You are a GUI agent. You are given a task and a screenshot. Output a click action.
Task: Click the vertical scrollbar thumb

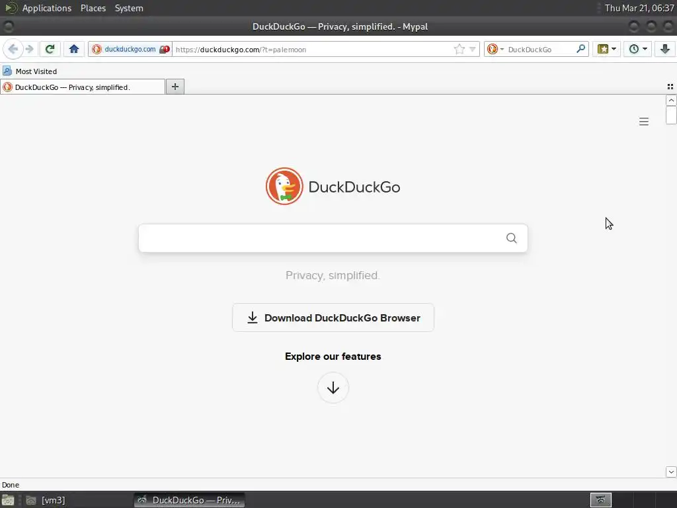point(671,115)
